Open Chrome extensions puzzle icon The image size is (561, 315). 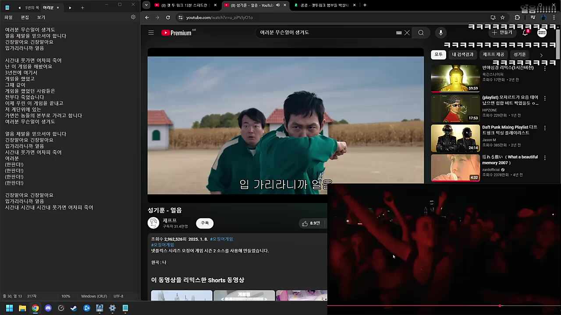click(517, 17)
